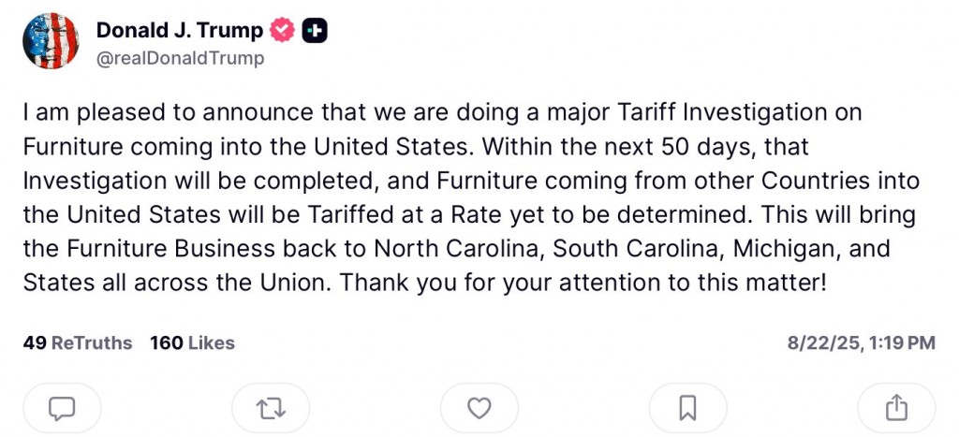The image size is (959, 437).
Task: Open the Donald J. Trump display name
Action: point(180,30)
